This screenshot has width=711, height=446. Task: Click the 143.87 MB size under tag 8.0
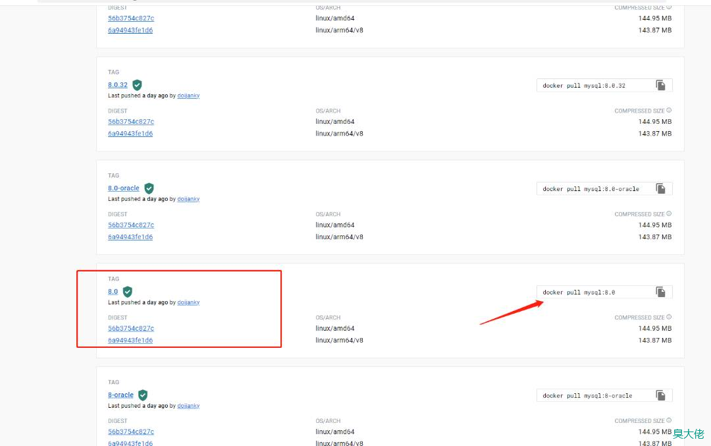(655, 341)
